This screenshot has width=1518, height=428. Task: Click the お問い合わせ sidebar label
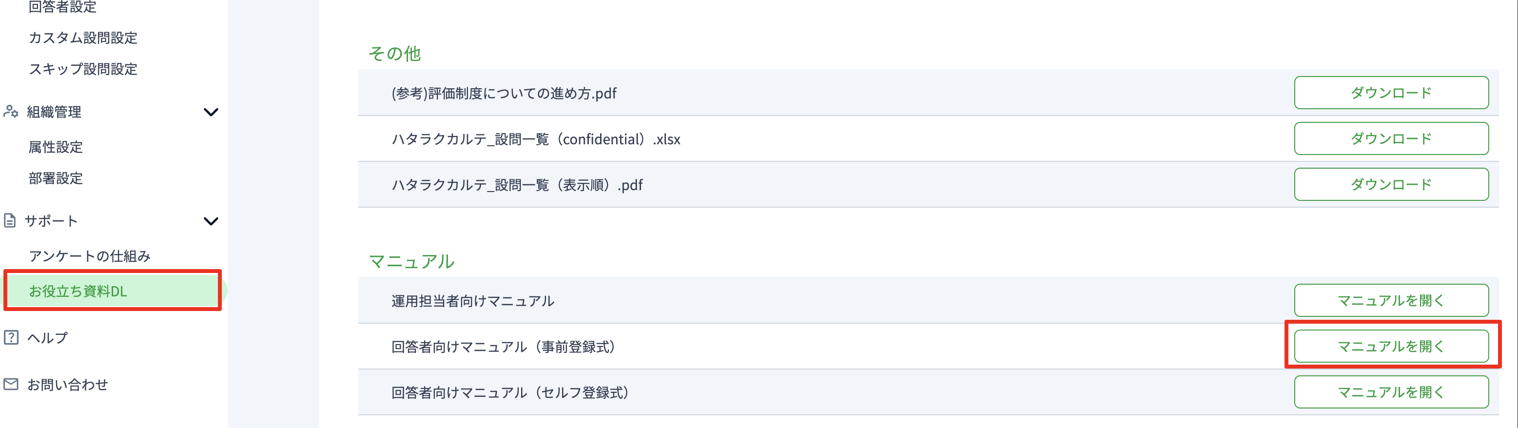(68, 385)
